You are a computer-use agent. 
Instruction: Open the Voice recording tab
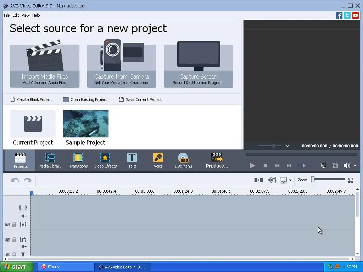click(158, 160)
